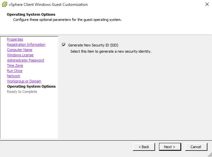212x157 pixels.
Task: Open the Workgroup or Domain step
Action: [24, 81]
